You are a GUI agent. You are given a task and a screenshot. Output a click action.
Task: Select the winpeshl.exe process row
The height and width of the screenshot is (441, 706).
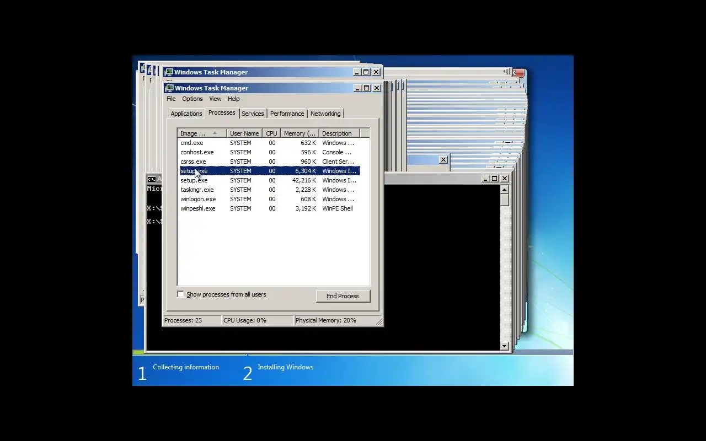coord(270,208)
